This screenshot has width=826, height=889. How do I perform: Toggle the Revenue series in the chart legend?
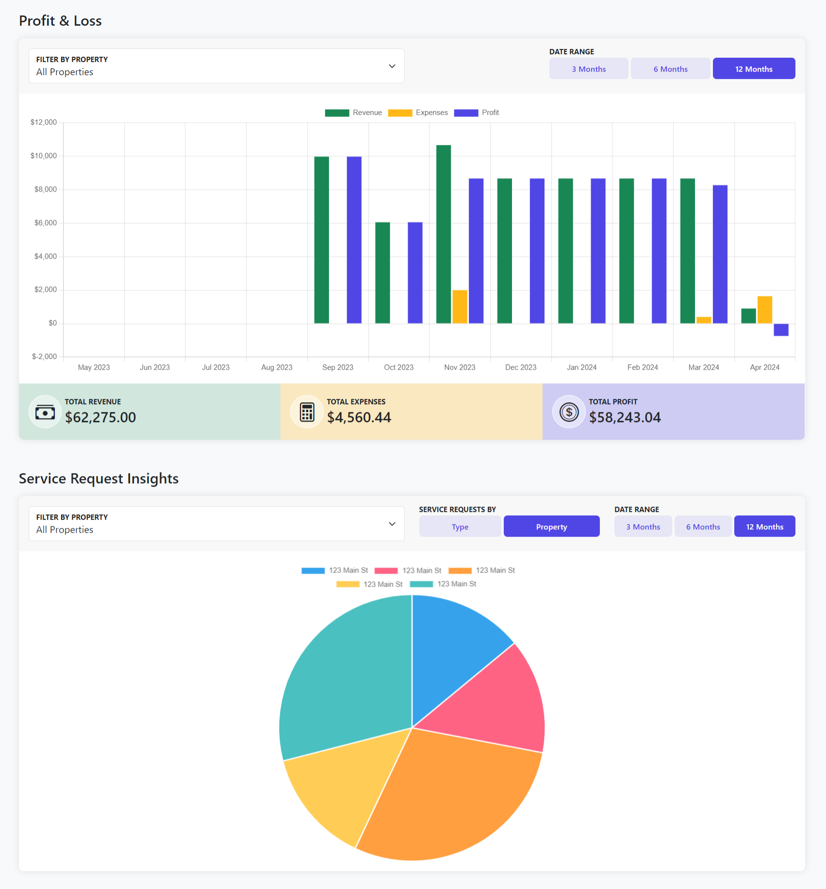[337, 112]
